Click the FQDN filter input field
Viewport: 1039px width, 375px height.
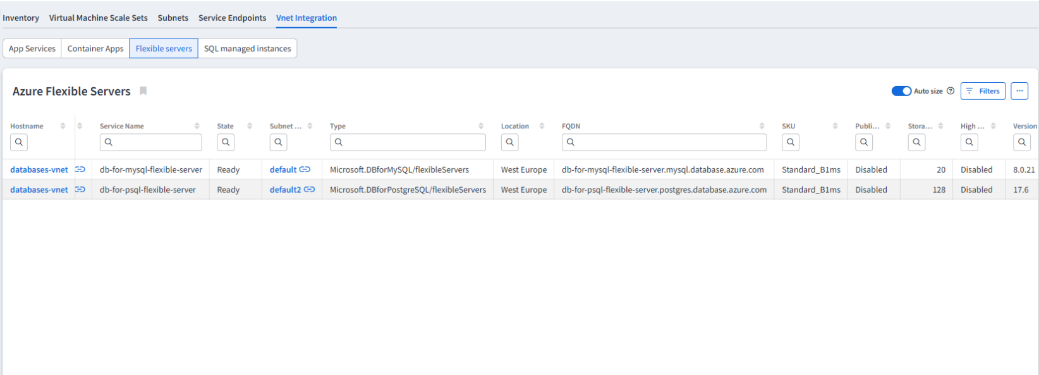coord(670,142)
